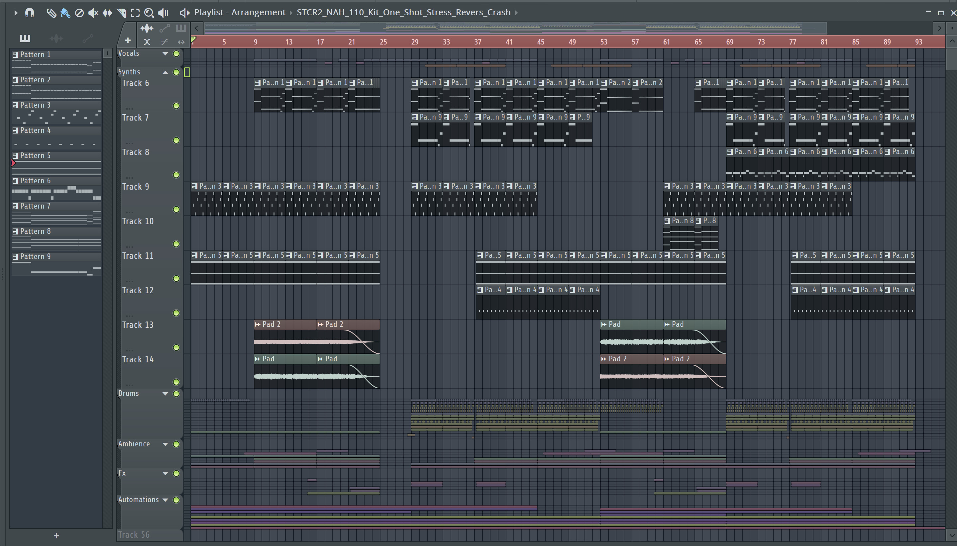Open the playlist options menu arrow
Viewport: 957px width, 546px height.
pyautogui.click(x=15, y=13)
